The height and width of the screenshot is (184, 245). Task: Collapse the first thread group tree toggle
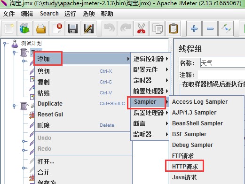click(14, 53)
